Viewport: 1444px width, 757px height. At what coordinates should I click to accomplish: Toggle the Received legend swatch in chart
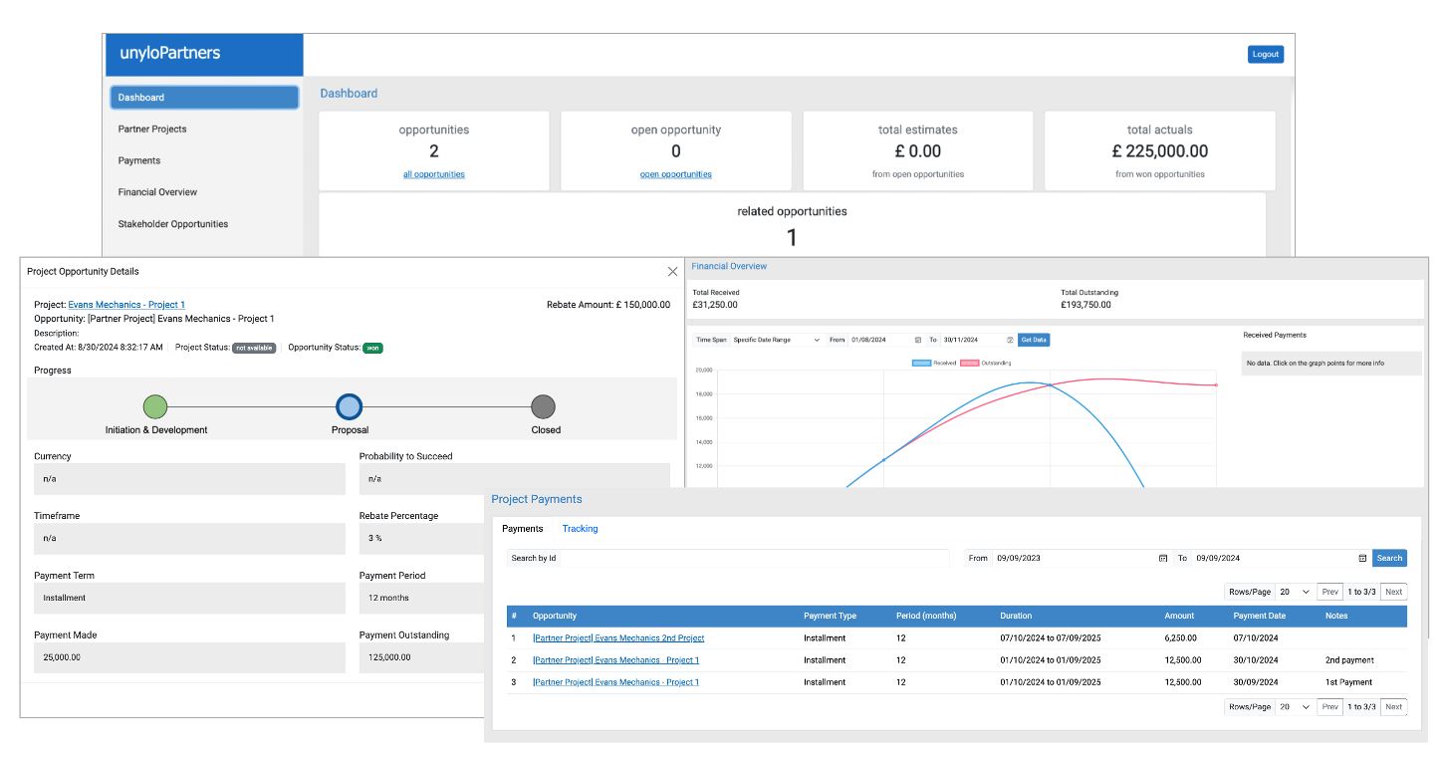pyautogui.click(x=921, y=364)
